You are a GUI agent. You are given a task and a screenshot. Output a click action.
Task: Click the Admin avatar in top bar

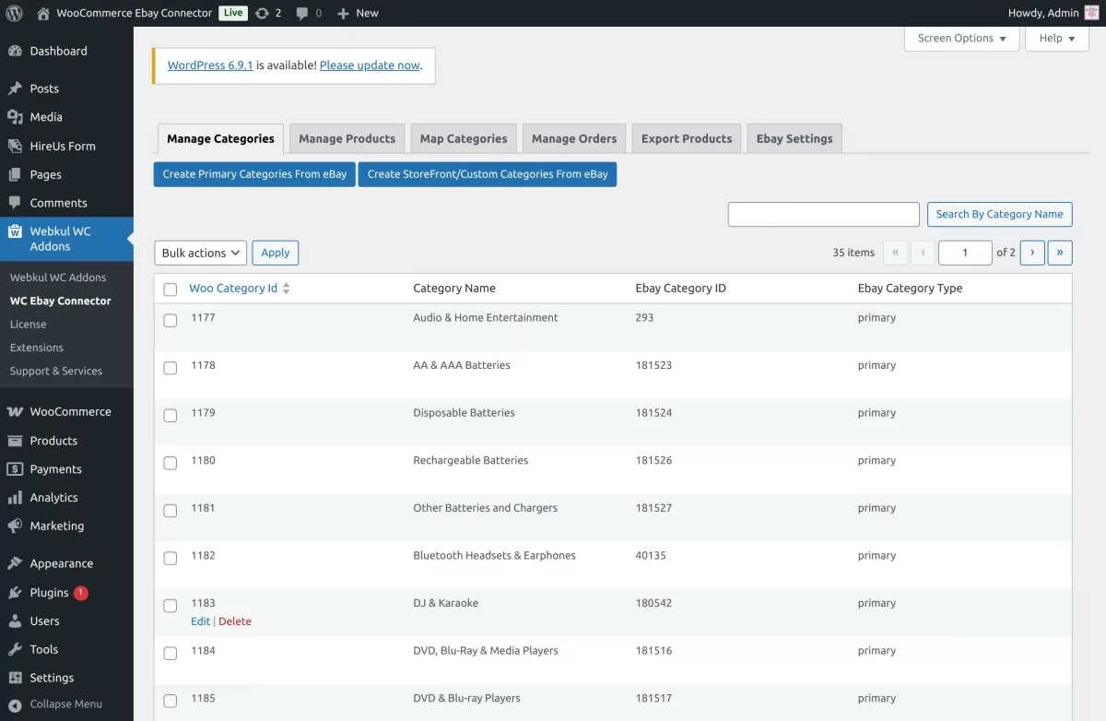tap(1091, 13)
